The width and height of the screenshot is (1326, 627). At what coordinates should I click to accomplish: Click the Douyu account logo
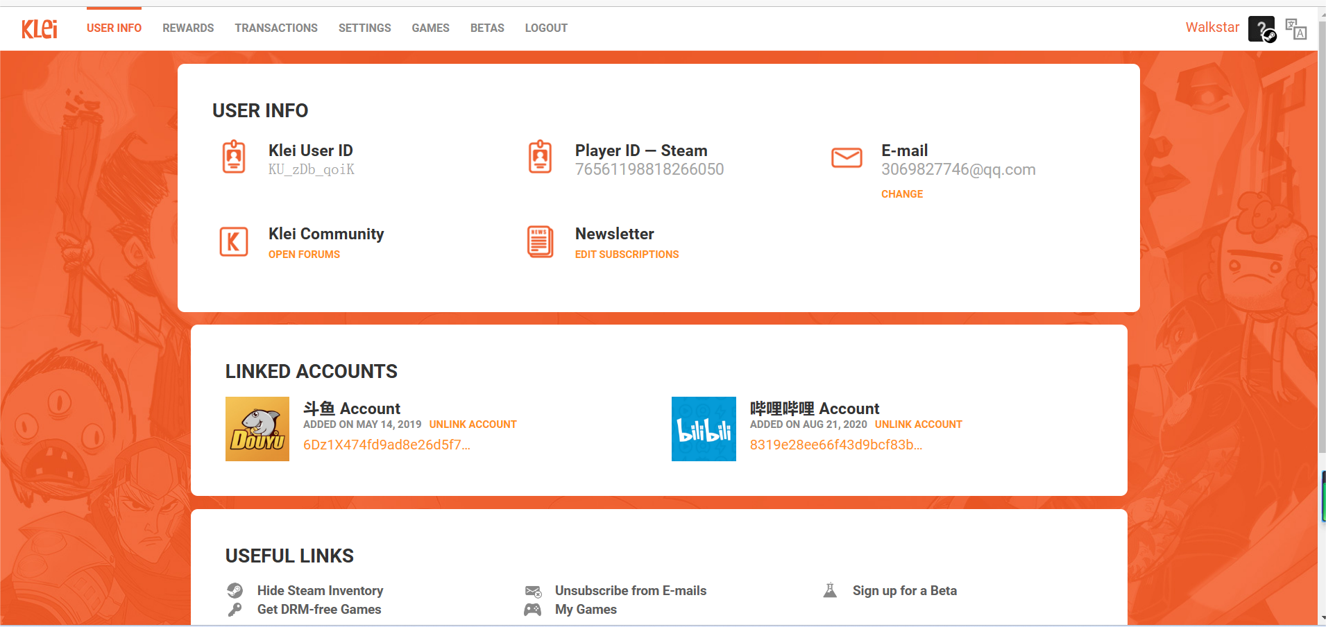click(257, 429)
